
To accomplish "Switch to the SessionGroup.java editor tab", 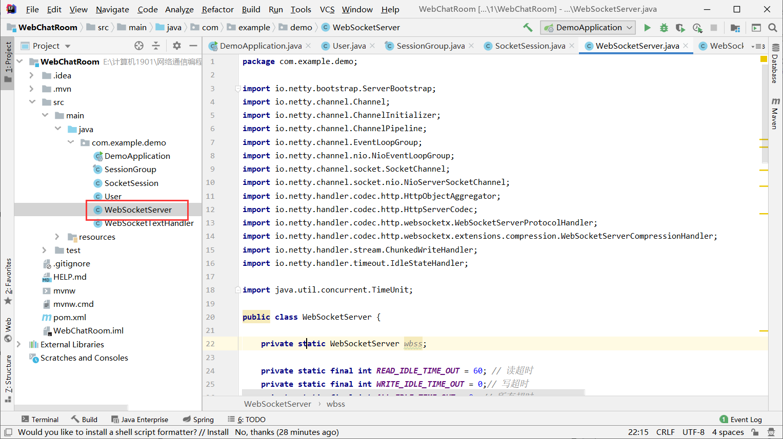I will pos(429,45).
